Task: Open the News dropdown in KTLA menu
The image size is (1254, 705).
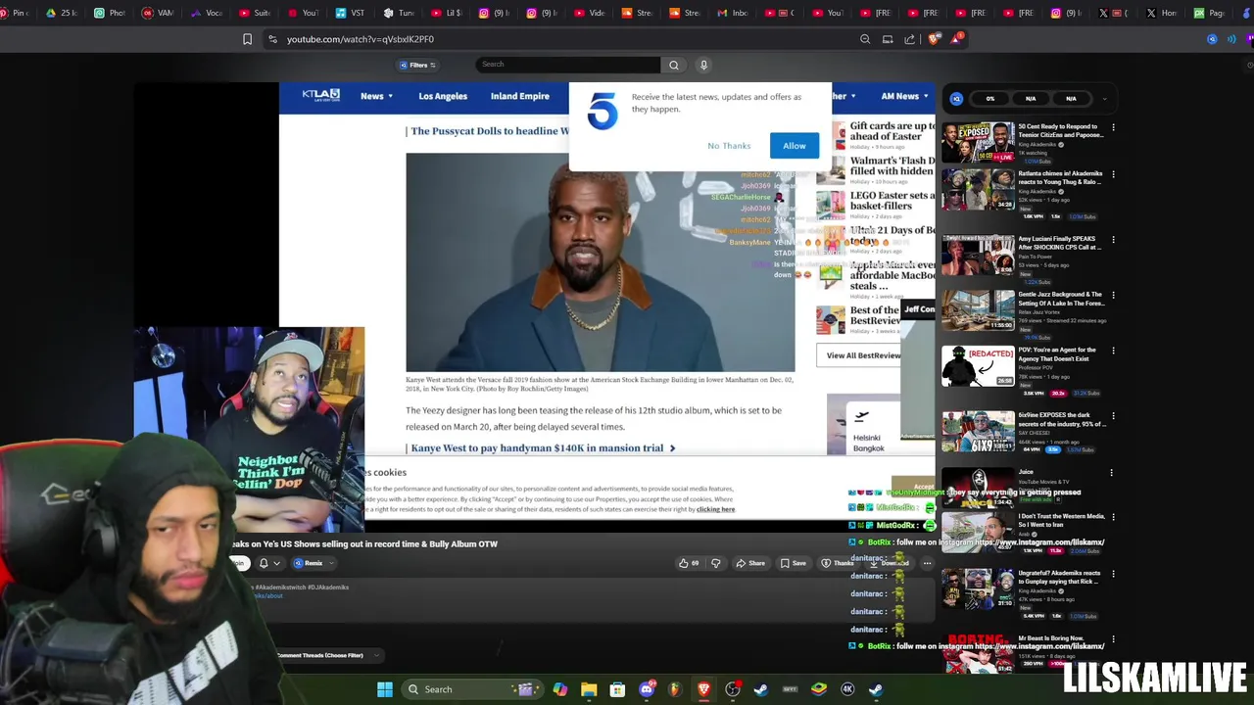Action: (x=376, y=96)
